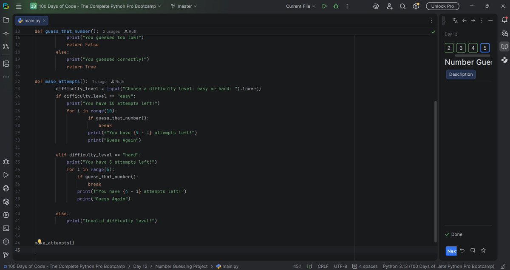Click the editor vertical scrollbar
Screen dimensions: 510x270
pos(435,171)
